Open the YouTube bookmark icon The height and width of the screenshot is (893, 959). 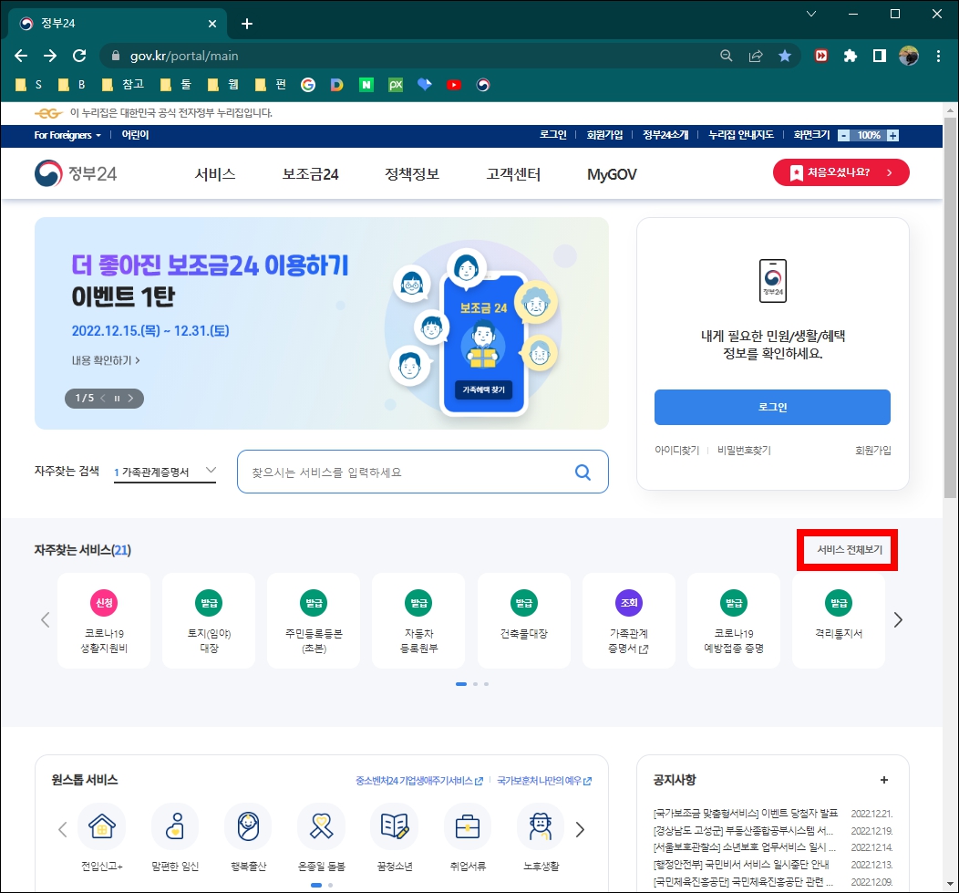coord(453,84)
